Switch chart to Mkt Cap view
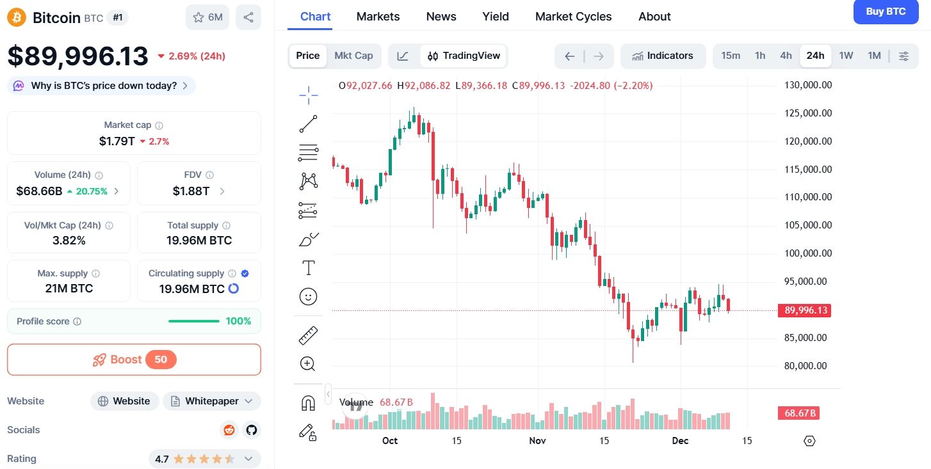 353,56
